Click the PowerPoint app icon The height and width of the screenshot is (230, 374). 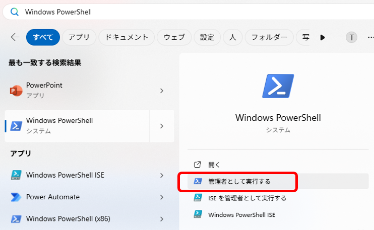(x=16, y=91)
